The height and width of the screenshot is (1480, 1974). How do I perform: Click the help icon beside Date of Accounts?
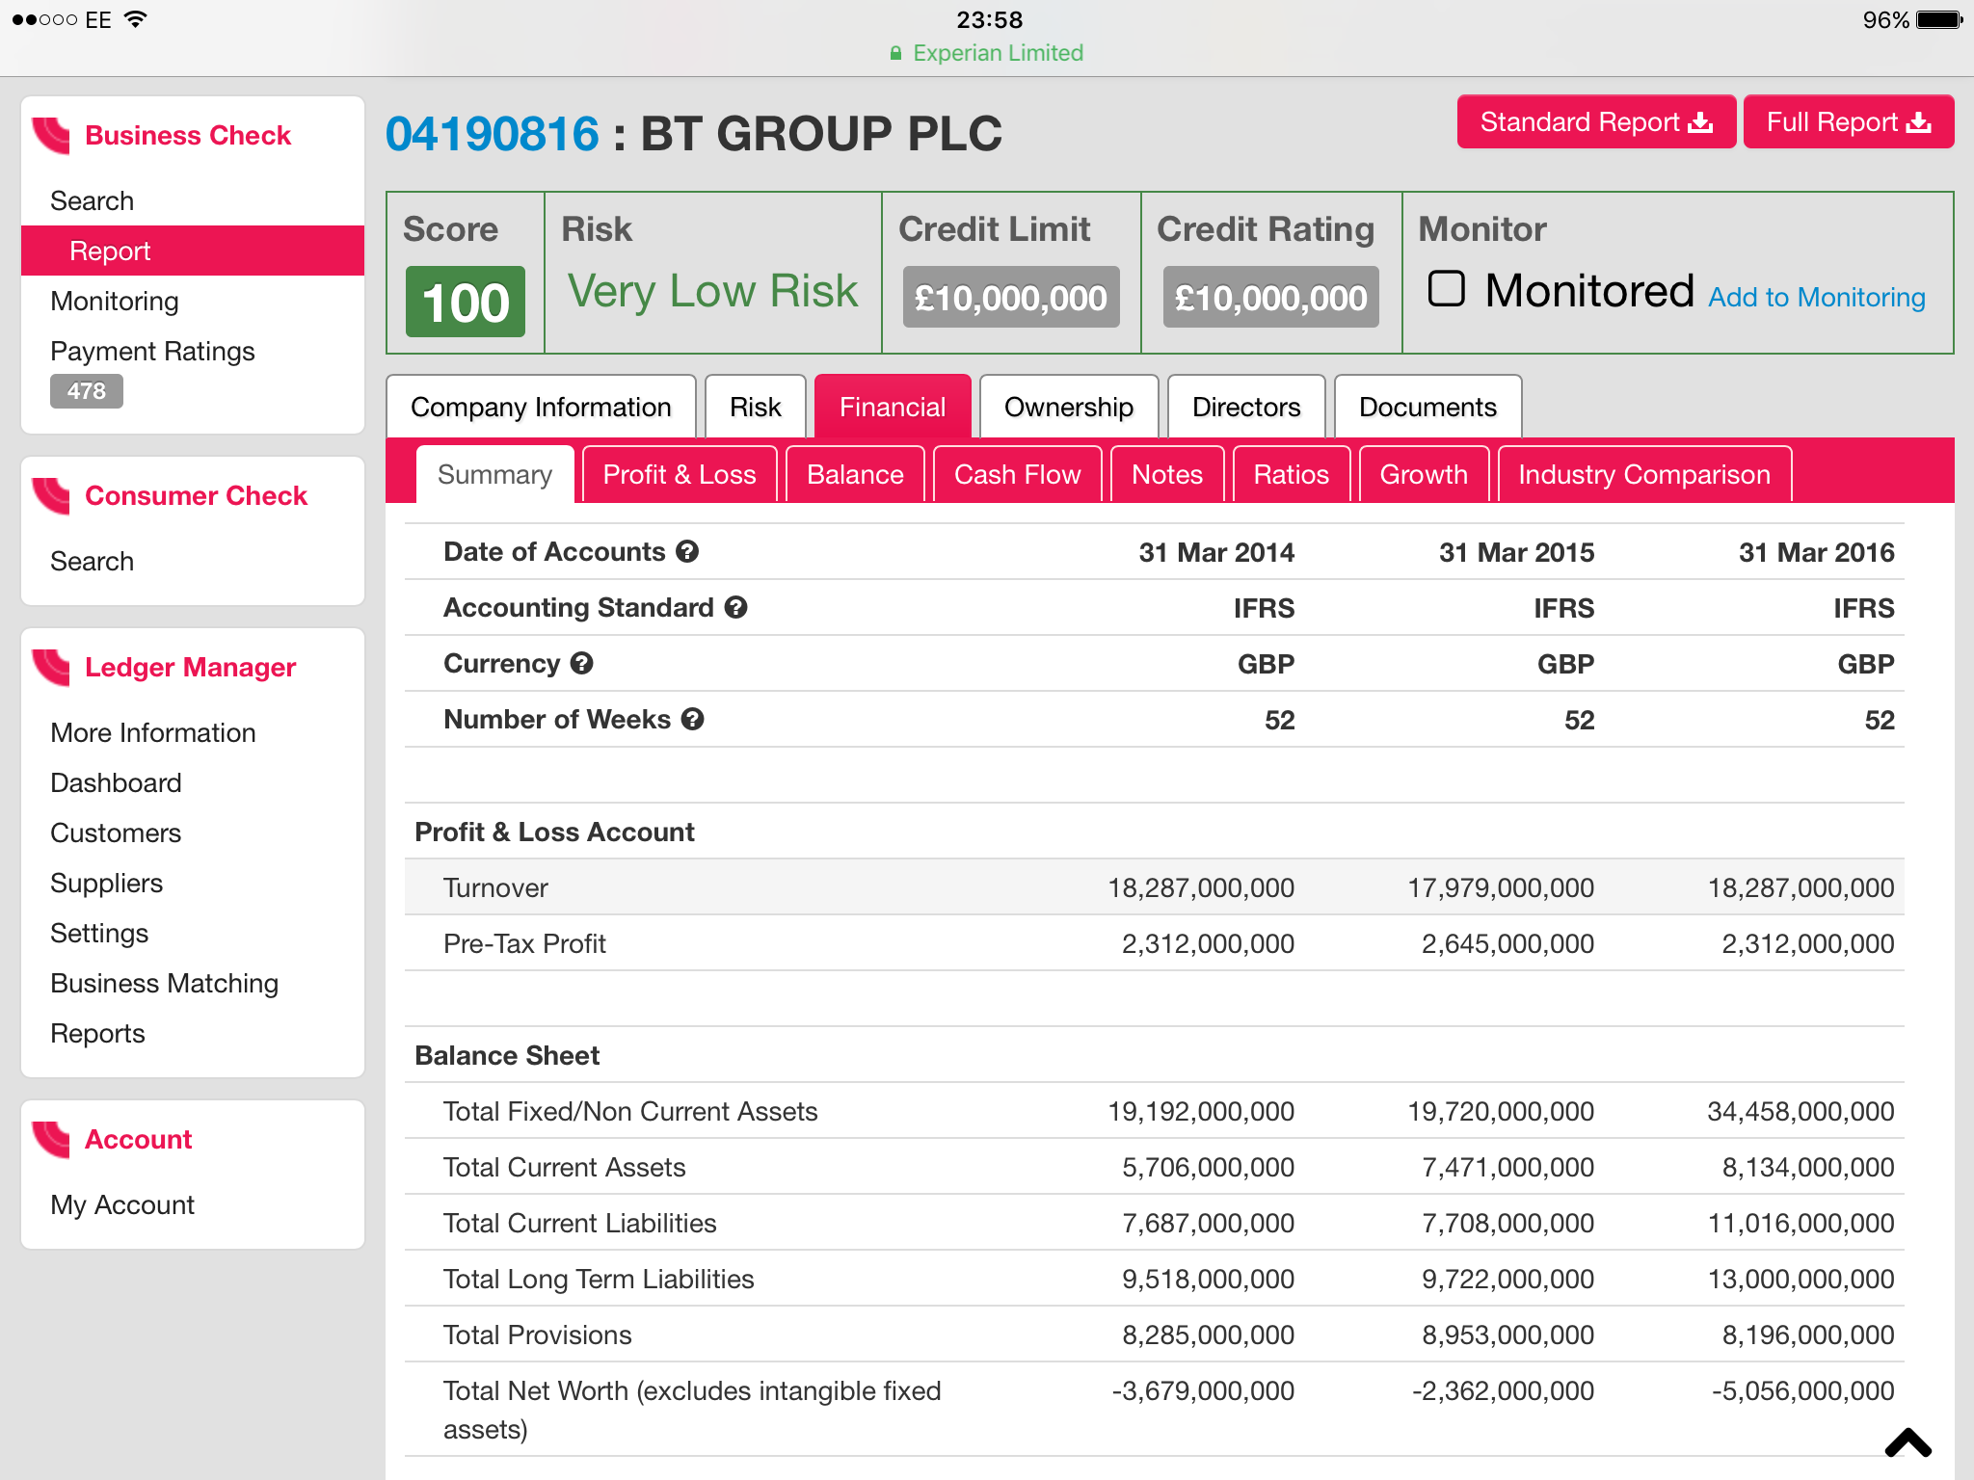(687, 551)
